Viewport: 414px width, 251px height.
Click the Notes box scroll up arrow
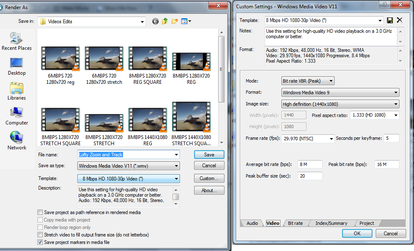coord(400,32)
